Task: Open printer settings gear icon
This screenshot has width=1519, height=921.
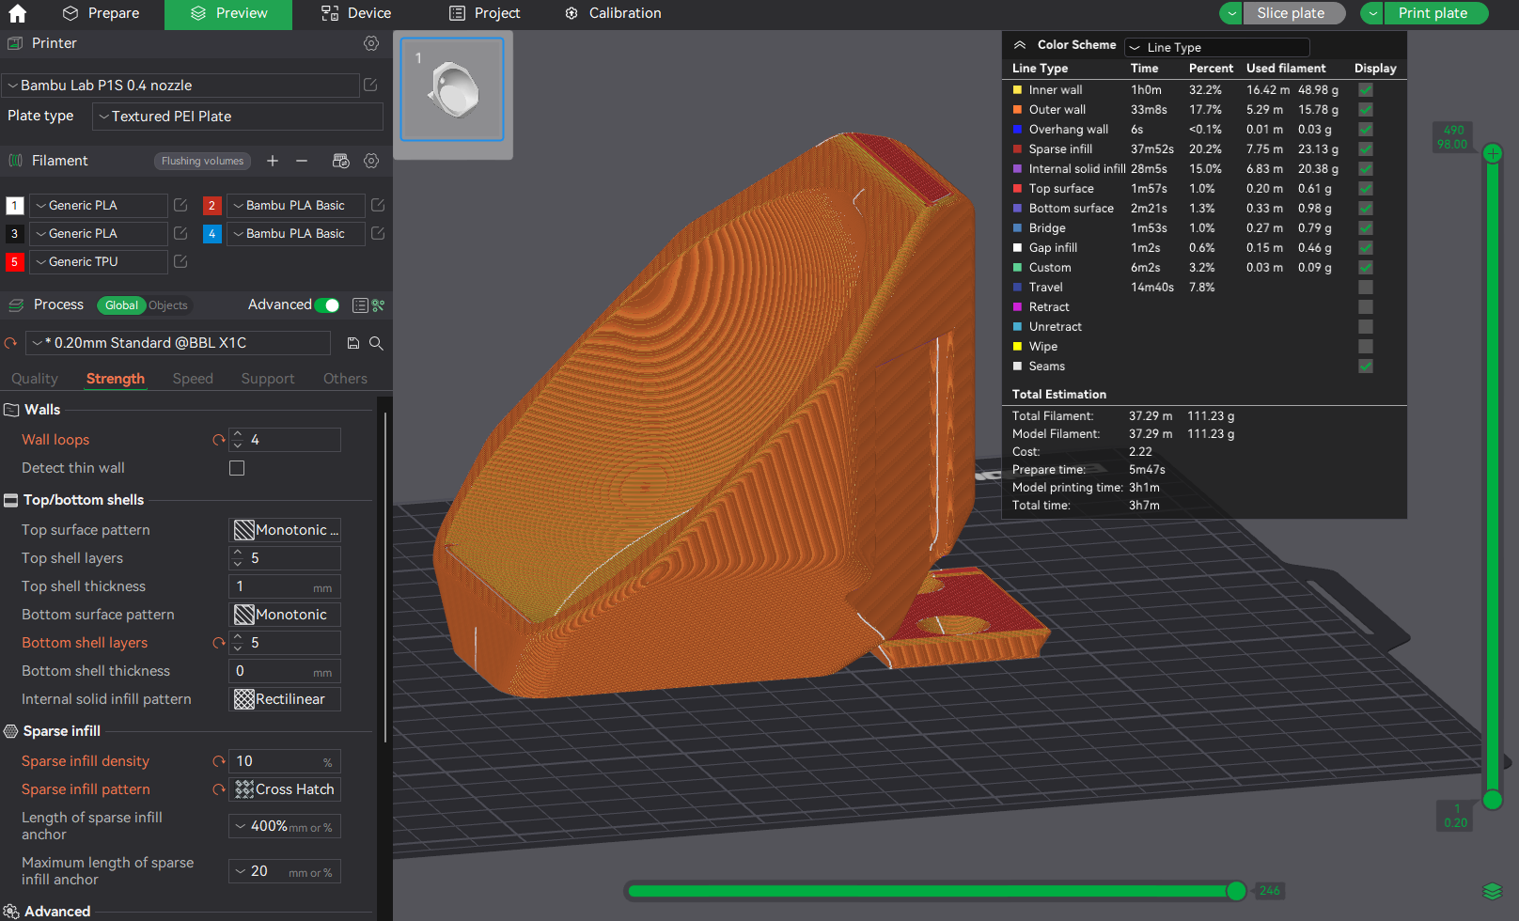Action: coord(371,43)
